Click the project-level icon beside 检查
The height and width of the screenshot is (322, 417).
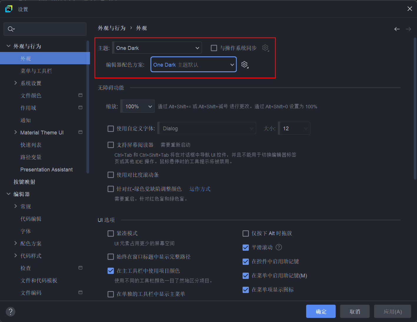click(81, 268)
